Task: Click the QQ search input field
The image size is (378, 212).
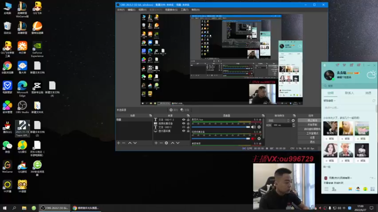Action: point(348,86)
